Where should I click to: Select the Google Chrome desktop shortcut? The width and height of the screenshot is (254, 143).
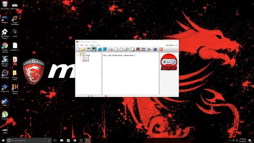pos(5,48)
